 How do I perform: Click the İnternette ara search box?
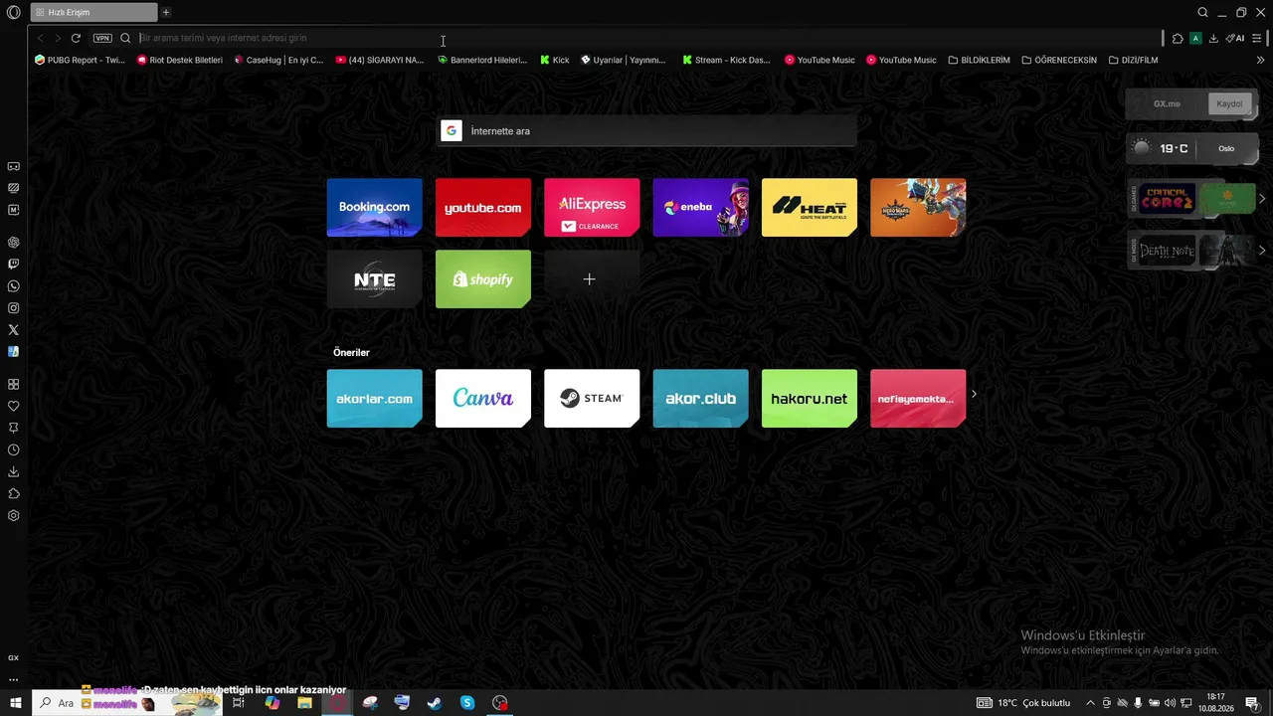point(646,131)
